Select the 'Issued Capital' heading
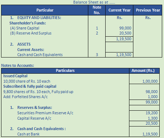The width and height of the screenshot is (164, 138). pyautogui.click(x=15, y=76)
